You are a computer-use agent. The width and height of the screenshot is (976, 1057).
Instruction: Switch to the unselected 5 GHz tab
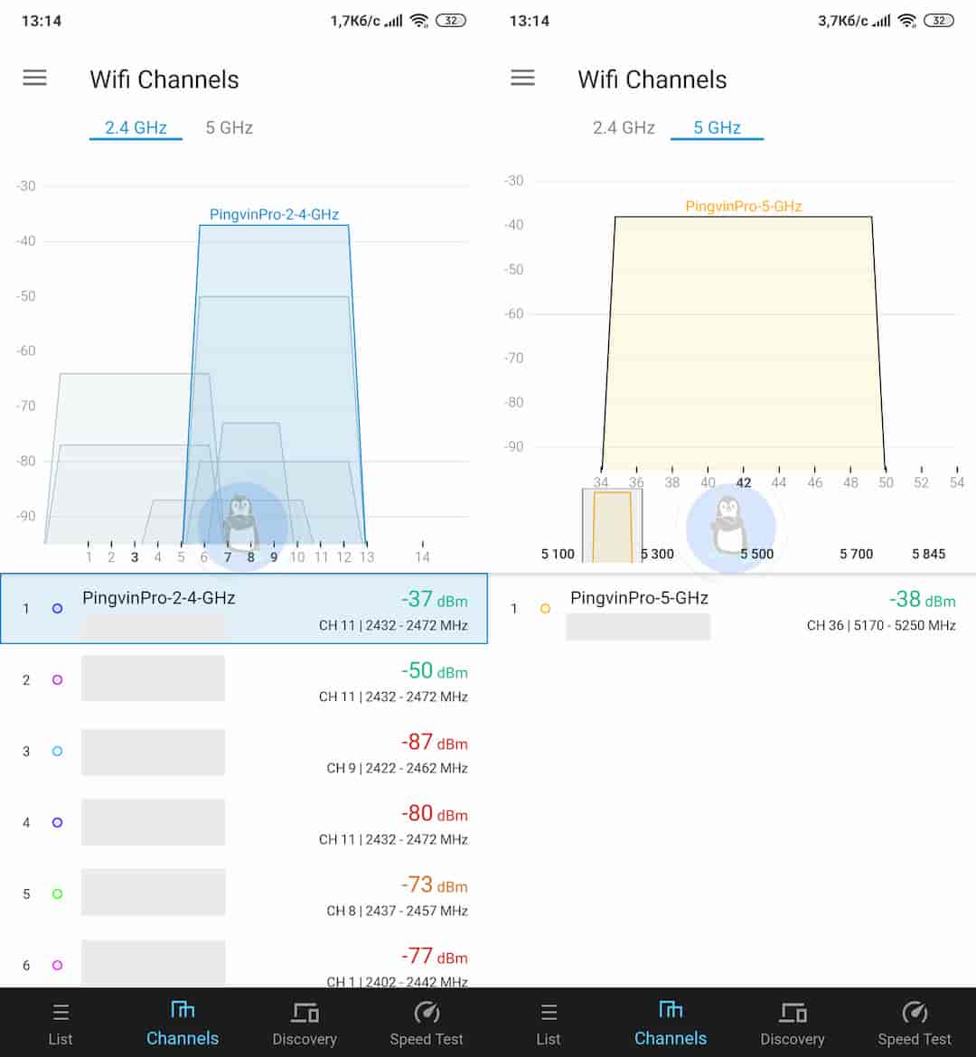pos(229,127)
